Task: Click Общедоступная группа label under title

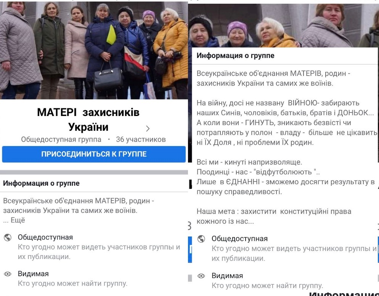Action: (61, 140)
